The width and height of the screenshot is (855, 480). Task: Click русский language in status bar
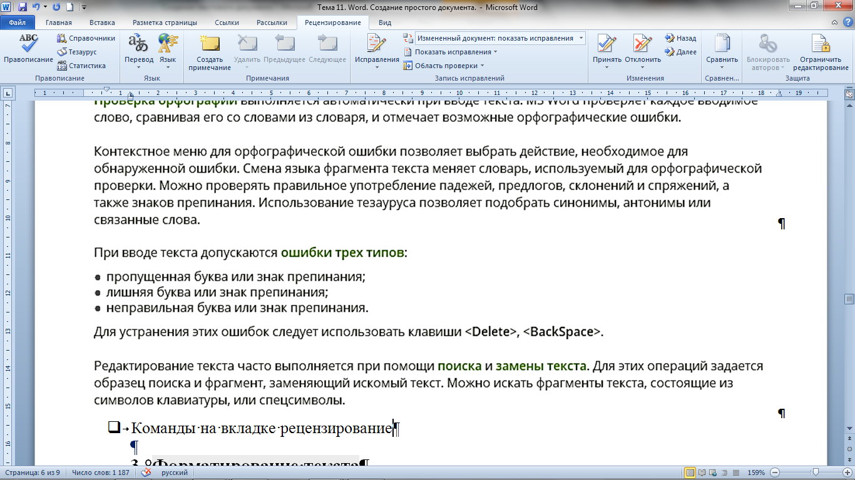pyautogui.click(x=175, y=473)
